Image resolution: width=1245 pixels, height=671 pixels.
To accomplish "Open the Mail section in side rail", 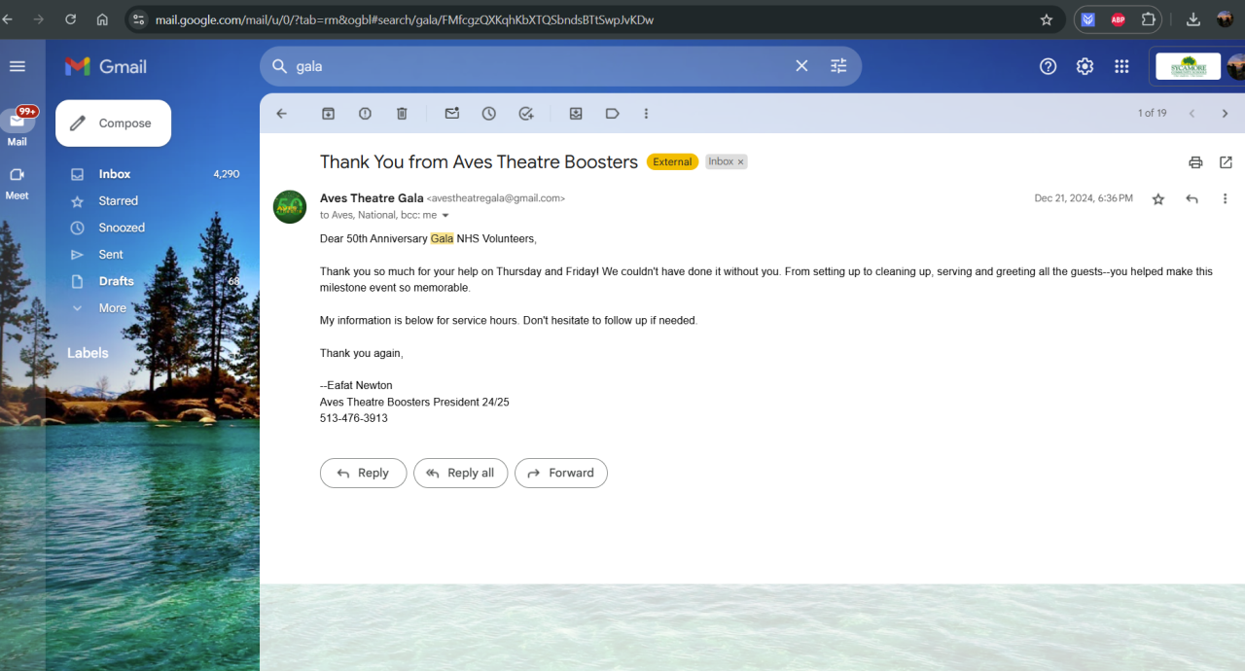I will click(18, 127).
